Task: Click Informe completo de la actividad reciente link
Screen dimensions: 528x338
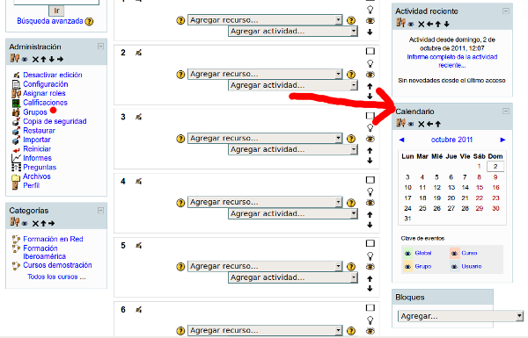Action: pyautogui.click(x=452, y=61)
